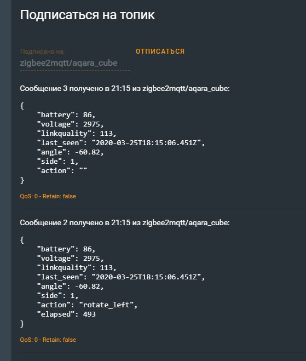The image size is (306, 361).
Task: Click the 'Сообщение 3 получено' header line
Action: tap(125, 88)
